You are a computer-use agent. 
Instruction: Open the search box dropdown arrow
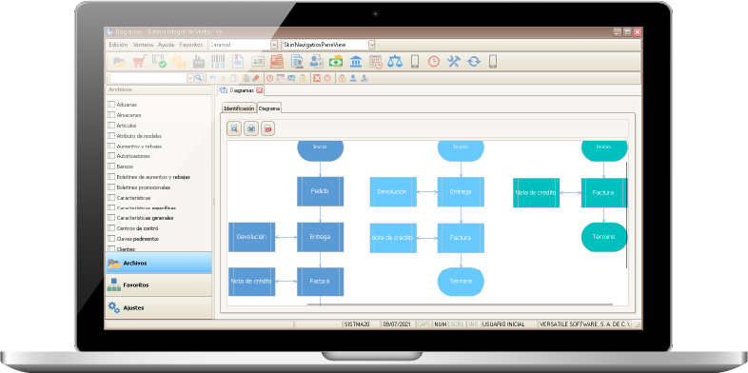coord(190,78)
